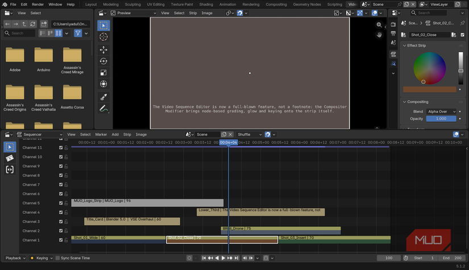Viewport: 469px width, 270px height.
Task: Toggle Shot_02_Close strip mute checkbox
Action: pos(462,35)
